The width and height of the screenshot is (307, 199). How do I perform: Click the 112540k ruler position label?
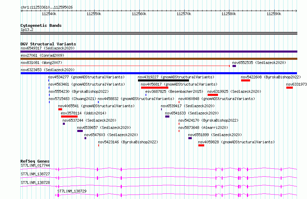pyautogui.click(x=49, y=14)
